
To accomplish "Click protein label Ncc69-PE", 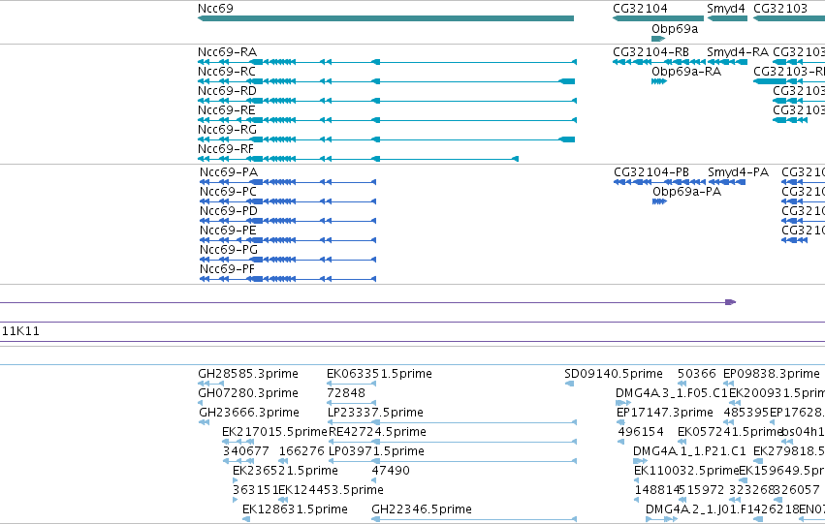I will click(x=229, y=231).
